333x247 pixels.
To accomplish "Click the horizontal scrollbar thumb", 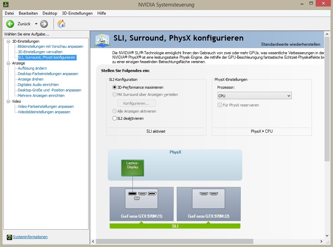I will (x=175, y=241).
